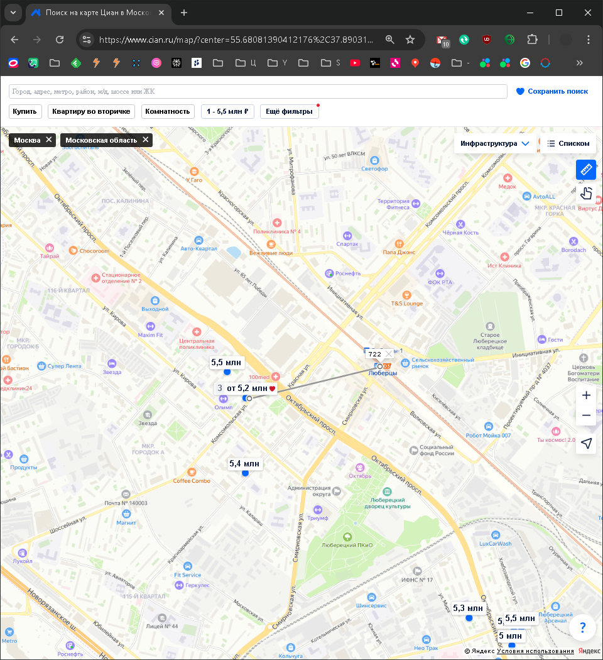This screenshot has height=660, width=603.
Task: Open the browser extensions puzzle icon
Action: (x=533, y=40)
